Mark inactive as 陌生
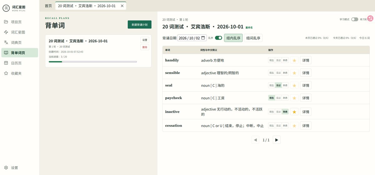Screen dimensions: 375x175 pyautogui.click(x=272, y=112)
